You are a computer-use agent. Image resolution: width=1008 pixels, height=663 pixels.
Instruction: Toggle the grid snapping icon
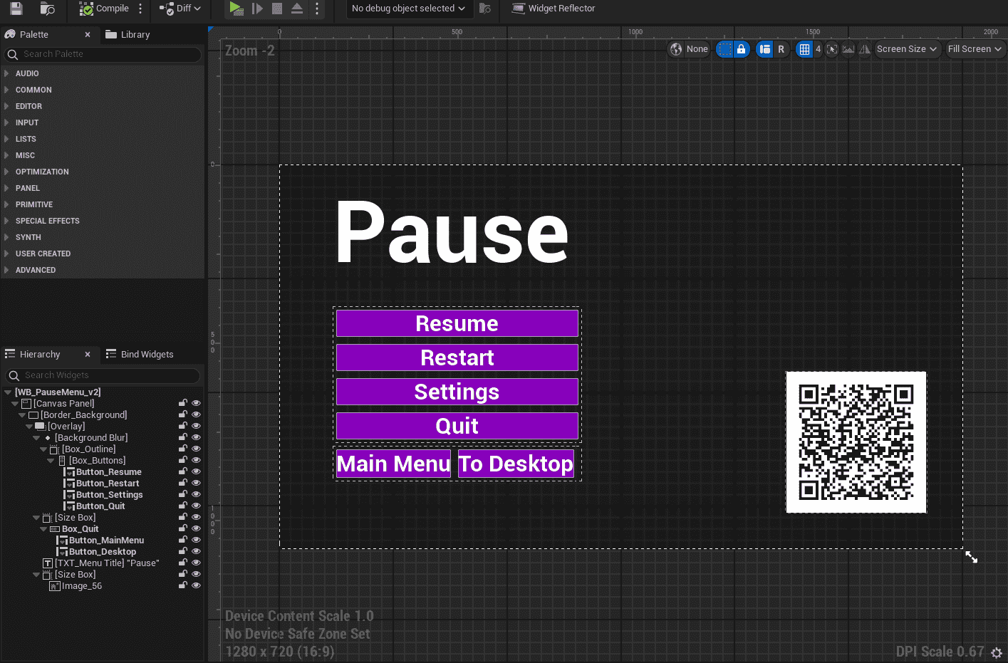pyautogui.click(x=804, y=49)
